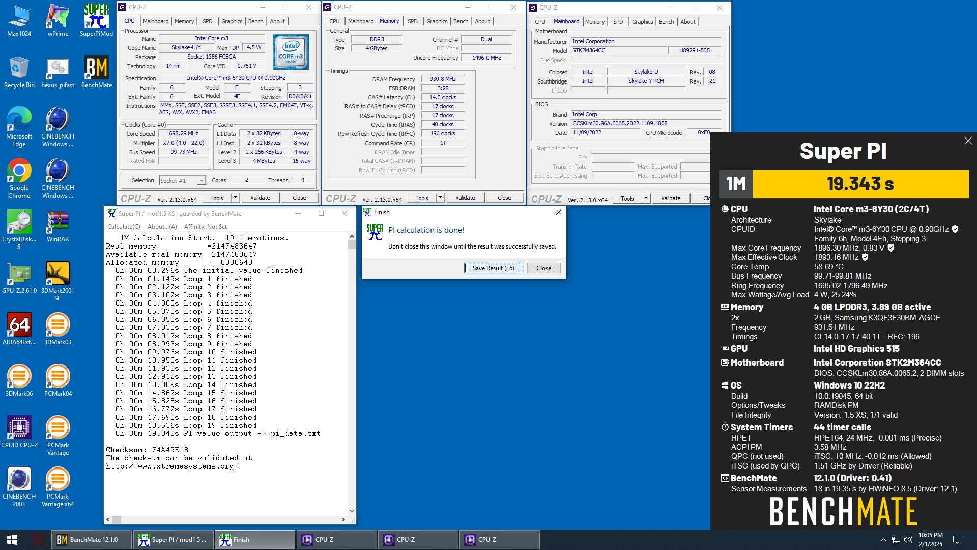The height and width of the screenshot is (550, 977).
Task: Expand Tools dropdown arrow in Mainboard tab window
Action: click(x=646, y=198)
